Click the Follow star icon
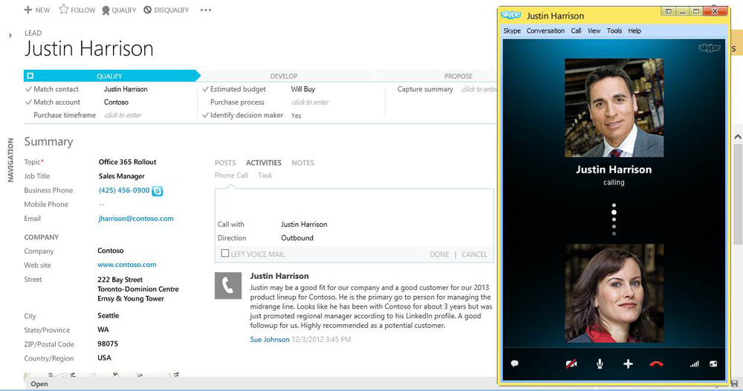The height and width of the screenshot is (391, 743). coord(64,10)
